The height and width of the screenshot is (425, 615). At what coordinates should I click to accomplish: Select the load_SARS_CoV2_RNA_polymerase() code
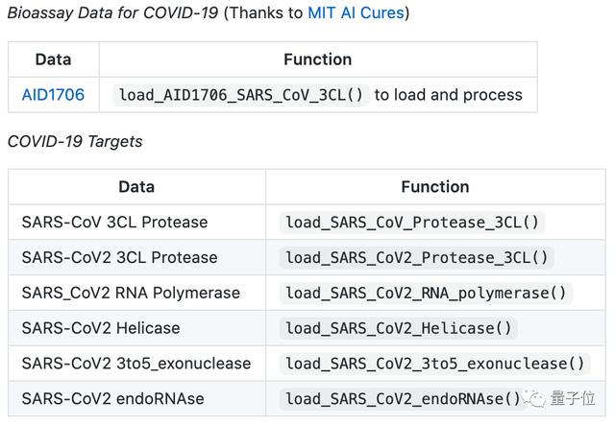coord(426,293)
